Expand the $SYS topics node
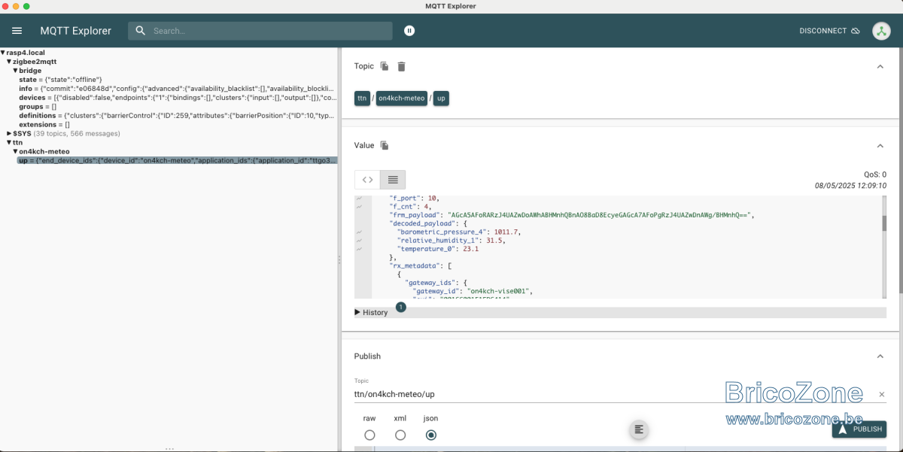The image size is (903, 452). [9, 133]
